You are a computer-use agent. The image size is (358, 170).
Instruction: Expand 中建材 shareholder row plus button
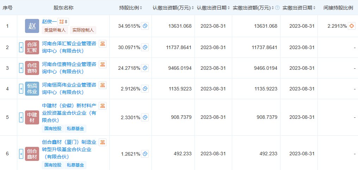[x=21, y=117]
